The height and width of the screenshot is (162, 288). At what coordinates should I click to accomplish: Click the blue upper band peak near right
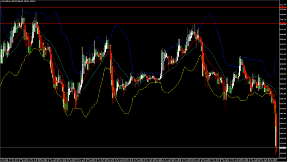tap(209, 15)
